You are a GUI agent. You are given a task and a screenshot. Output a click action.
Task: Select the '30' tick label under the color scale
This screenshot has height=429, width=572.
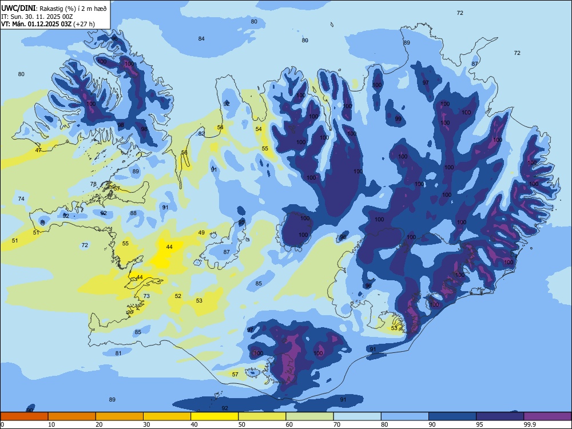(146, 424)
